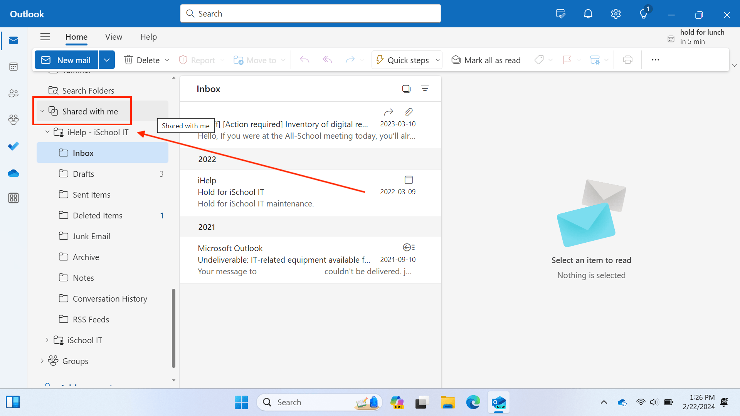Open the New mail dropdown arrow

click(x=107, y=60)
